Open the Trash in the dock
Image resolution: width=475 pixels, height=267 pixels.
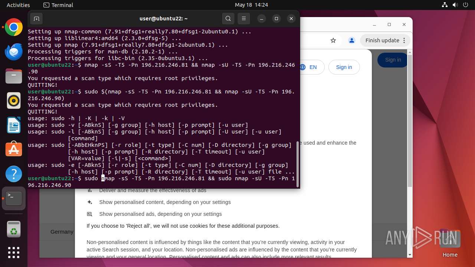pos(14,229)
